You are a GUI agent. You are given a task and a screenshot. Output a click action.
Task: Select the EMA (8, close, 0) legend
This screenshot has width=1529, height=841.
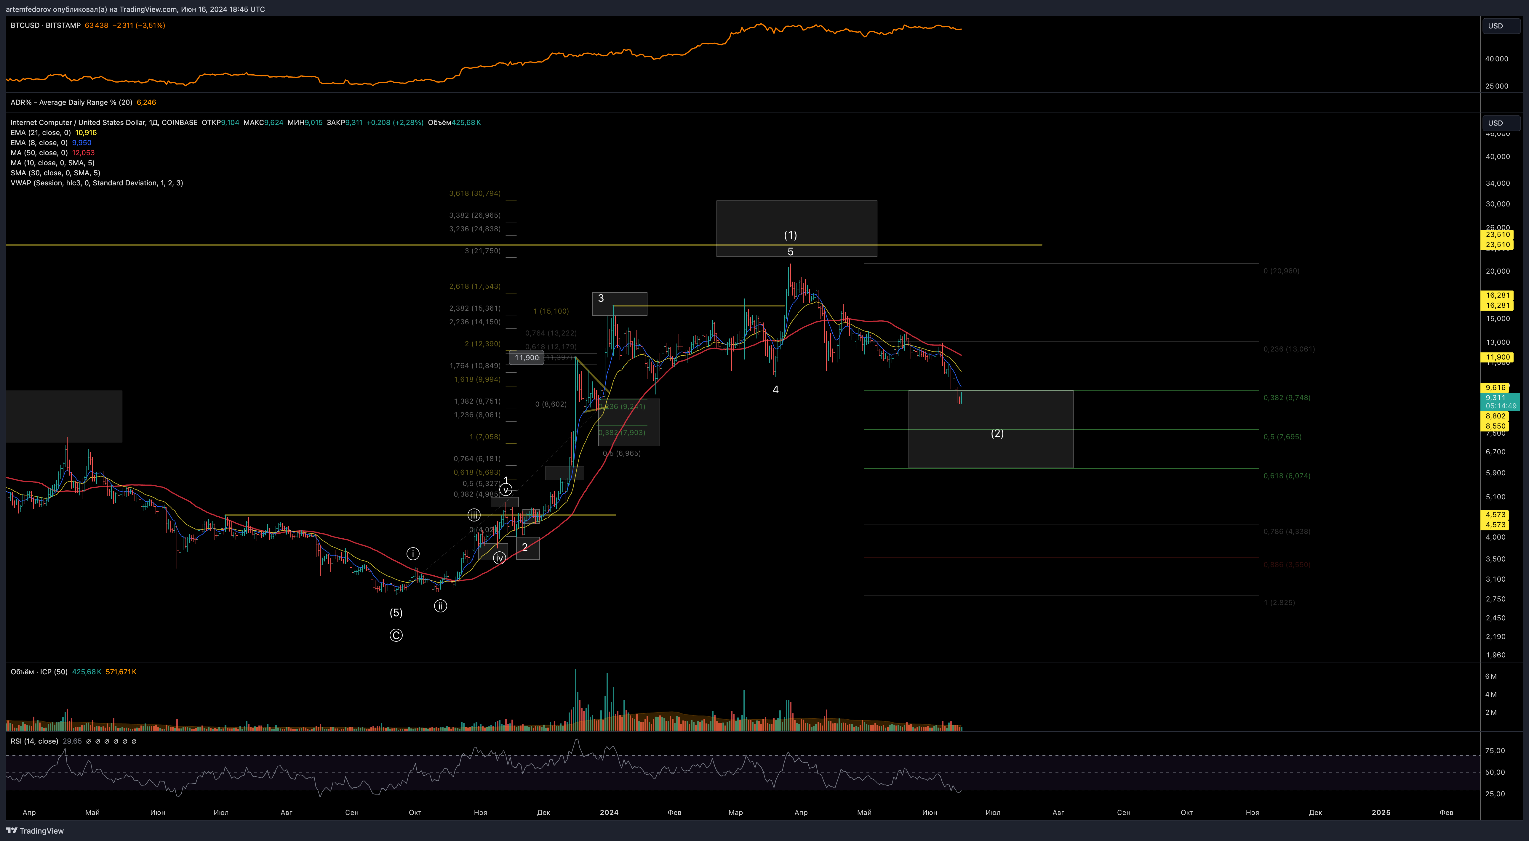[x=39, y=143]
